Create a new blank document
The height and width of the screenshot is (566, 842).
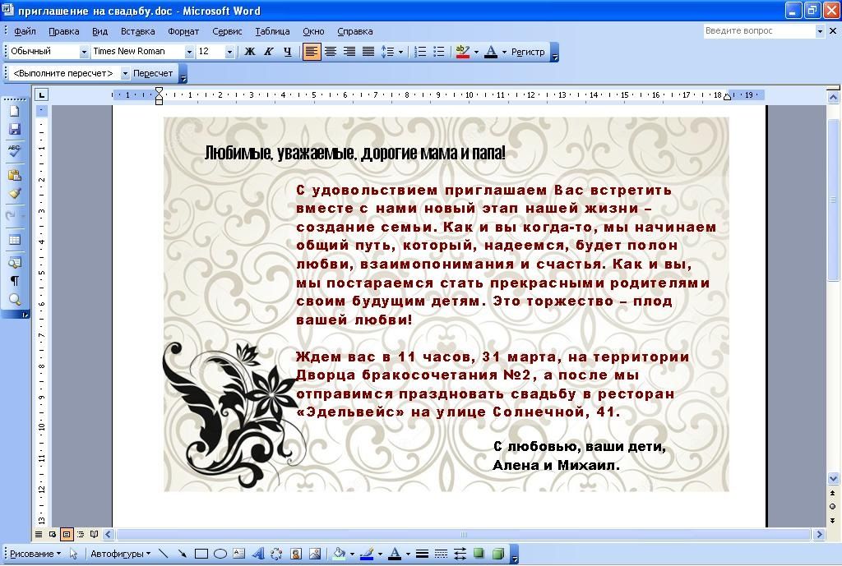point(15,111)
